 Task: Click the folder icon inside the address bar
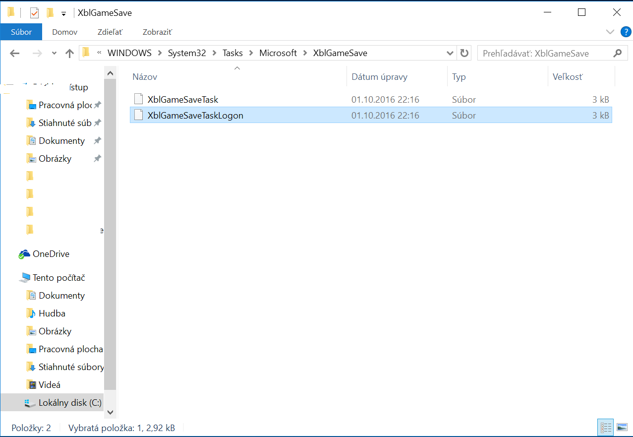(x=86, y=53)
